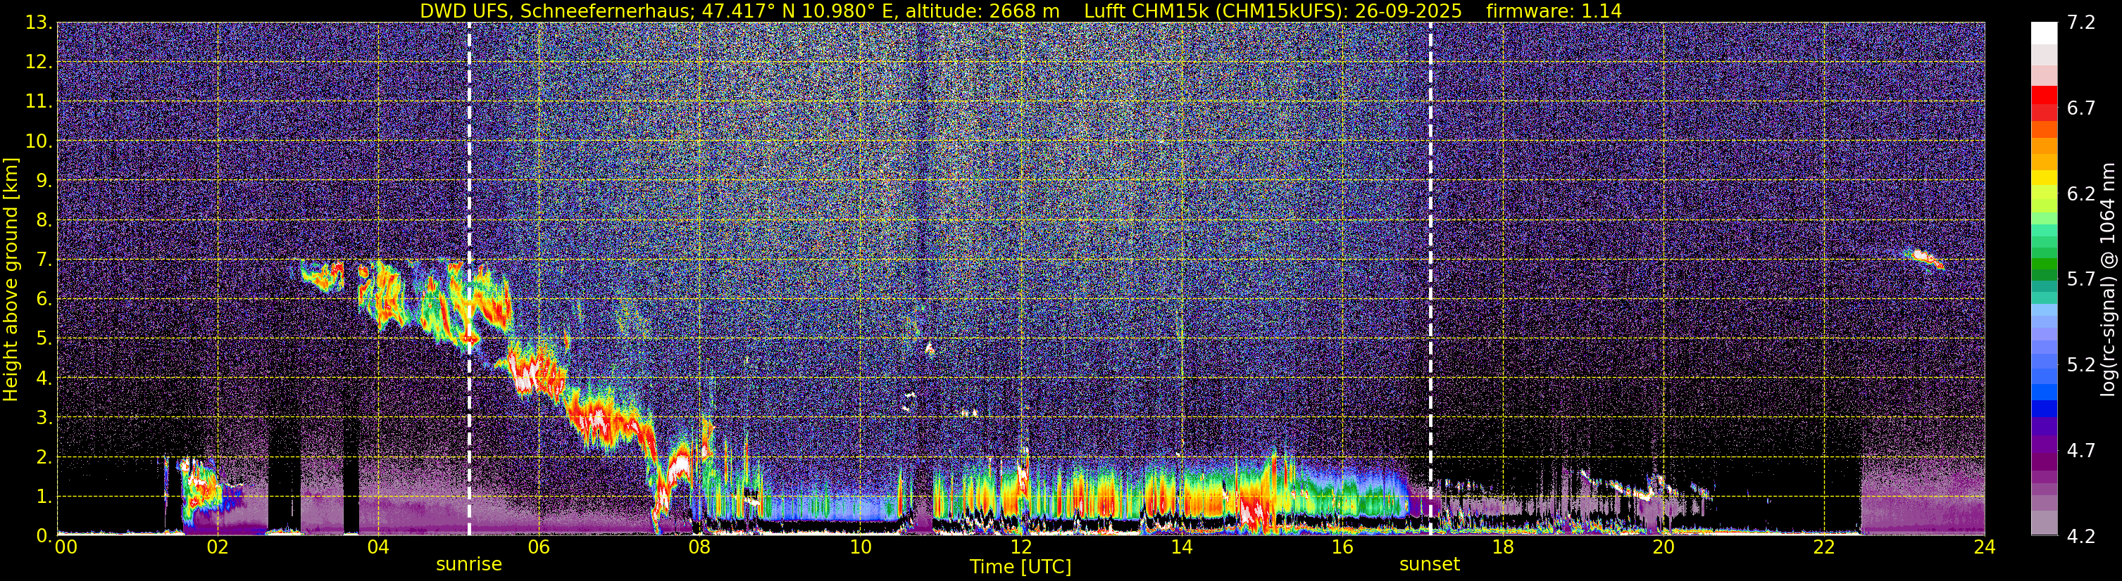Viewport: 2122px width, 581px height.
Task: Click the '7.' tick label on height axis
Action: [x=43, y=260]
